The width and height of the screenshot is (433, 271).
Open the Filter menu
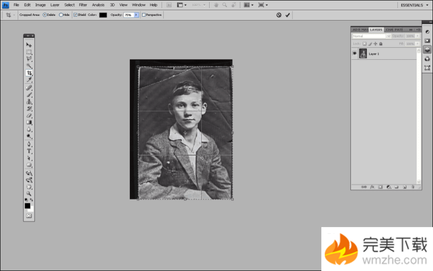pyautogui.click(x=83, y=5)
